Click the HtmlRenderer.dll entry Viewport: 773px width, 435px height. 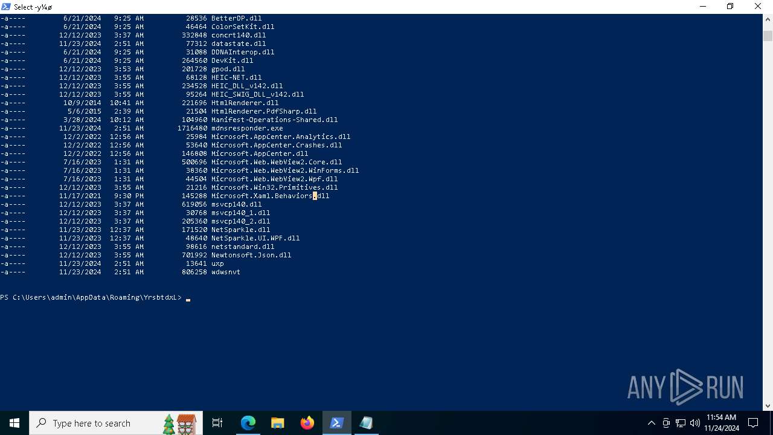245,103
